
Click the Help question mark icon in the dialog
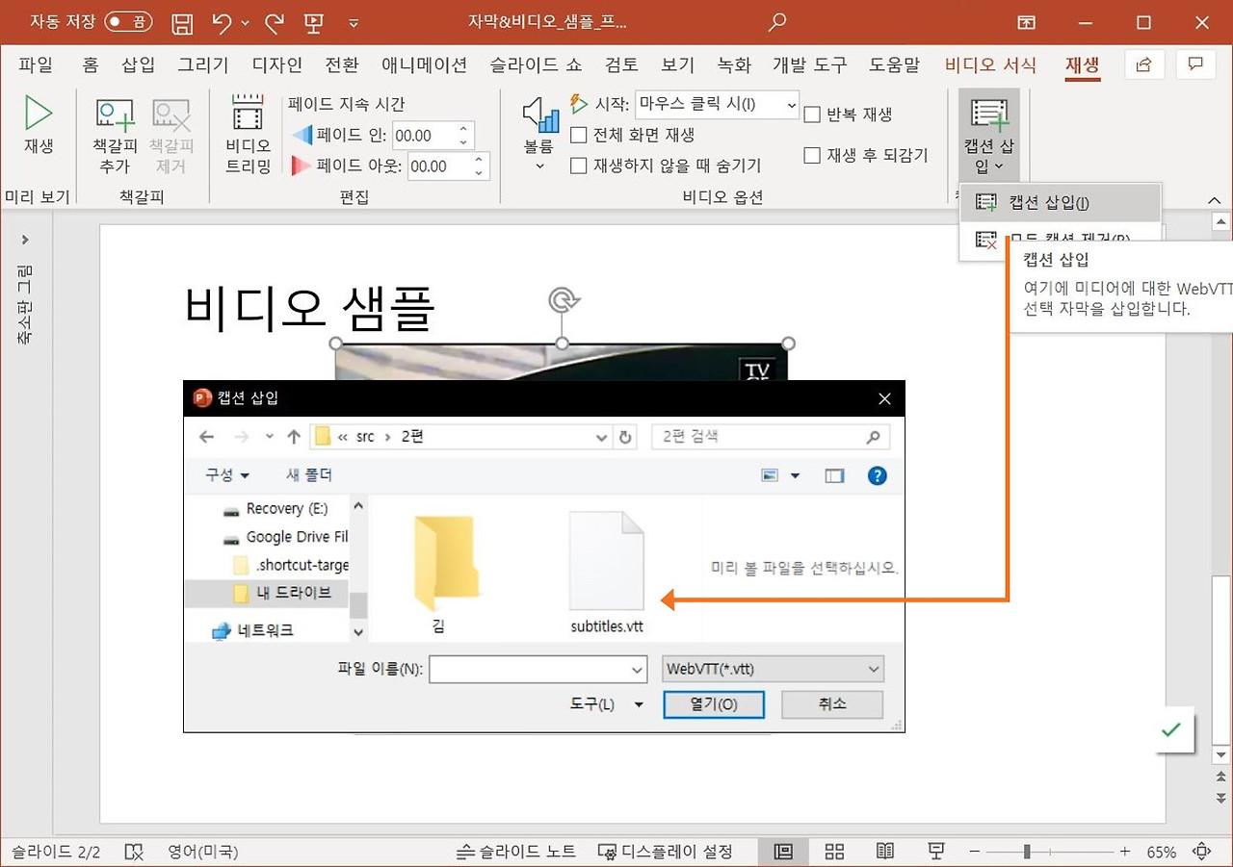coord(877,474)
